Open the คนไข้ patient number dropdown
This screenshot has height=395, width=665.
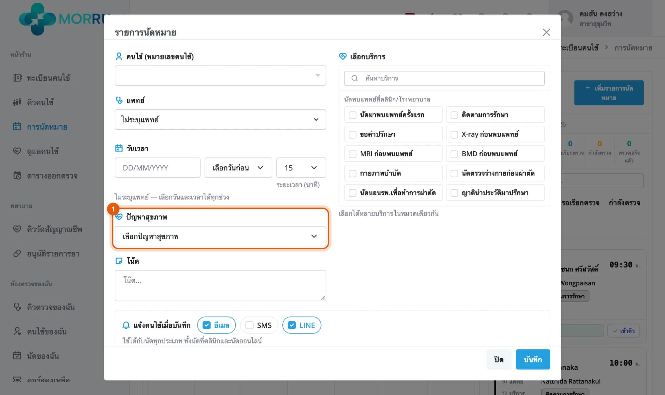(220, 75)
